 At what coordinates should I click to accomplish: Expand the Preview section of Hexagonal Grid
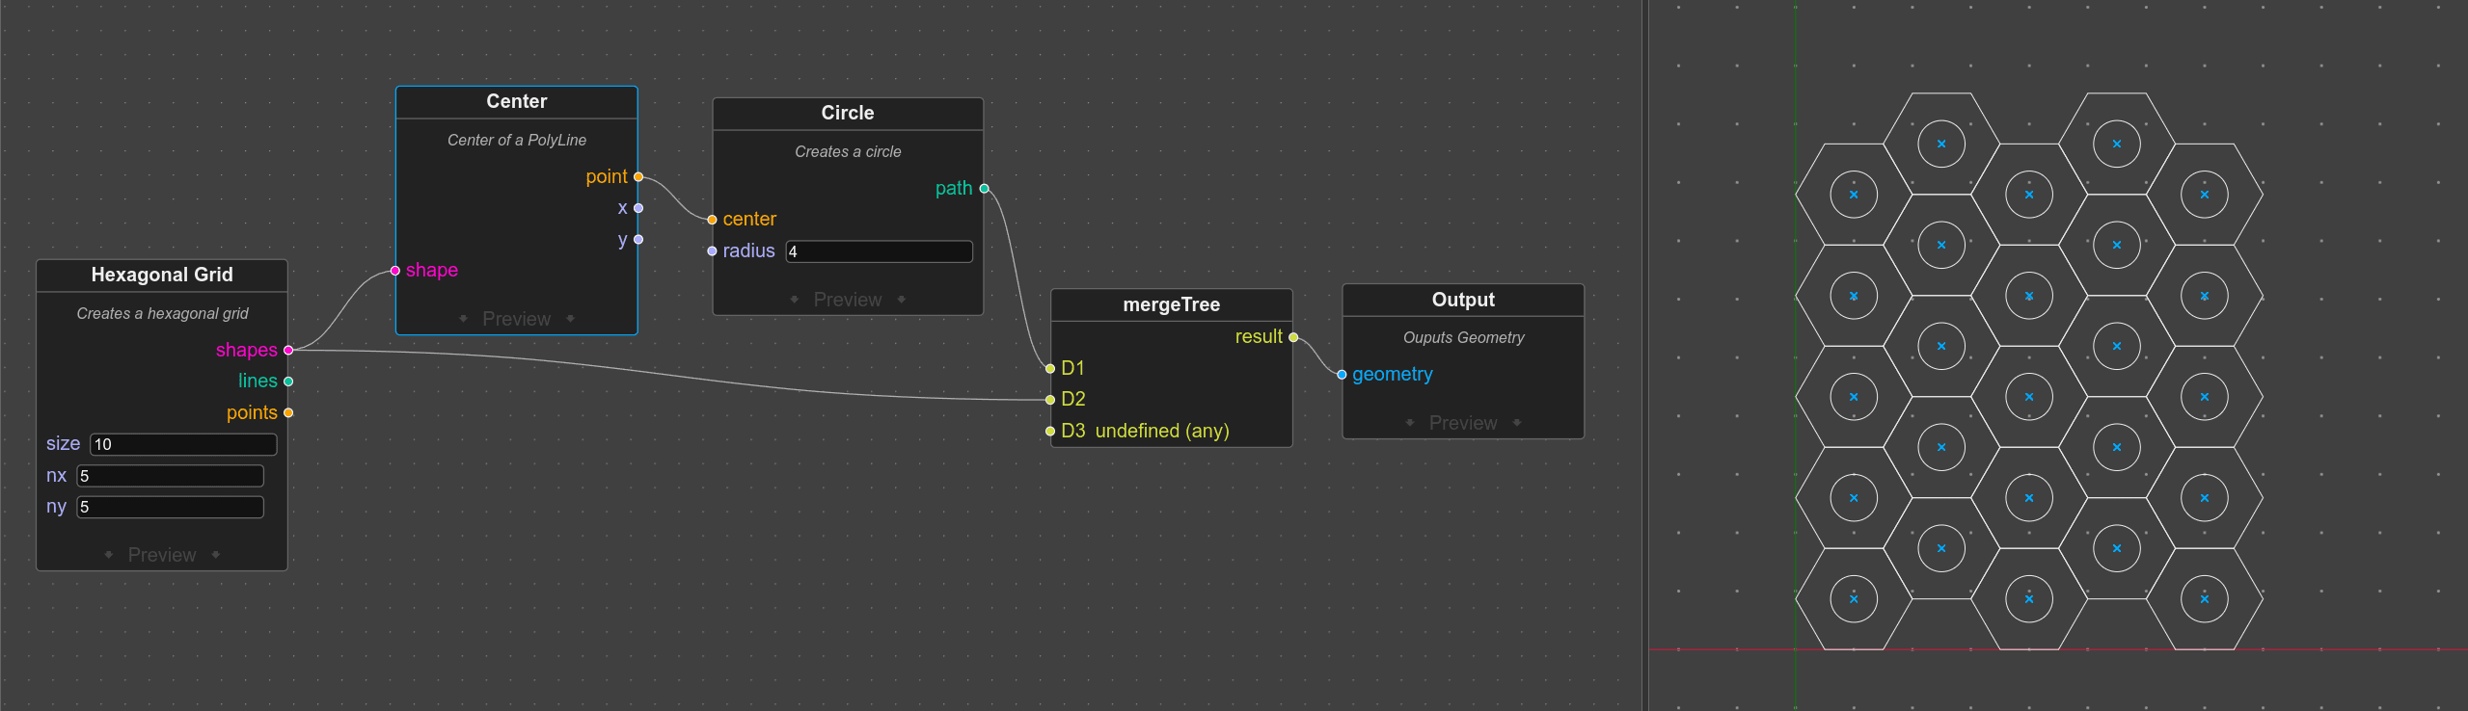(162, 555)
